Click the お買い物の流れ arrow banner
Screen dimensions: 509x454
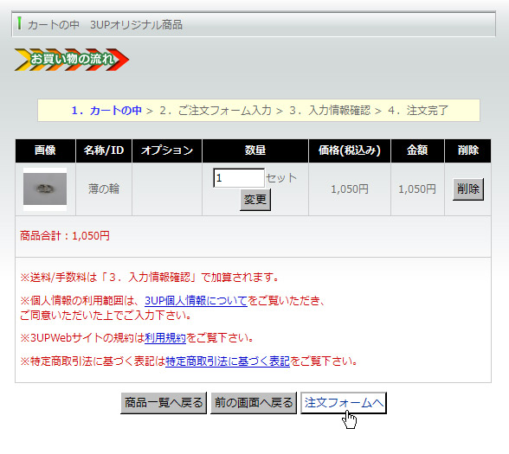(72, 60)
